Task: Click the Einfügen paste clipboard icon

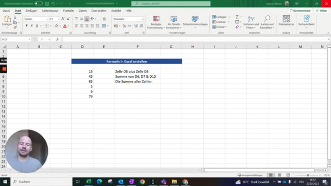Action: point(7,19)
